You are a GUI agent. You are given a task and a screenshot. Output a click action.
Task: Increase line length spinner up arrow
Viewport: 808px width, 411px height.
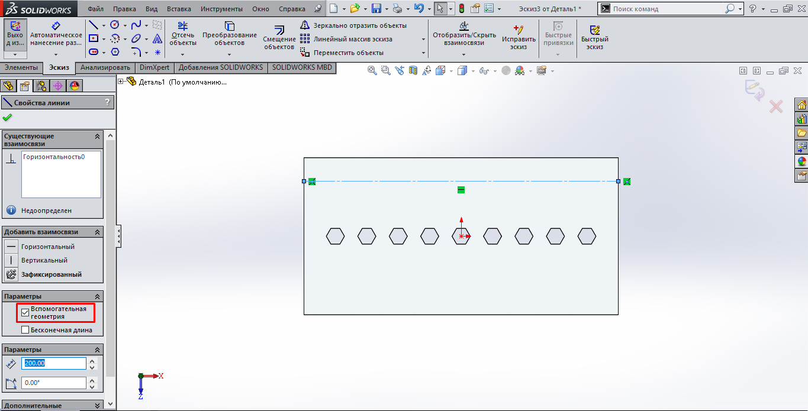point(92,360)
